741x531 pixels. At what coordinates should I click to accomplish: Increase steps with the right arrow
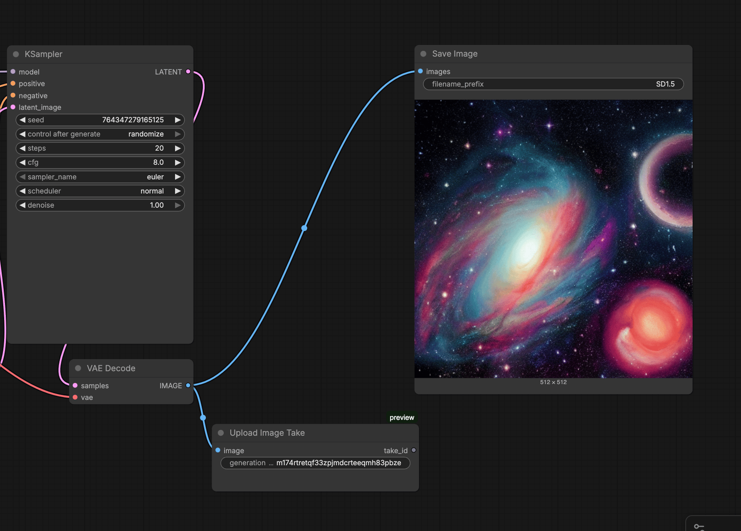pyautogui.click(x=178, y=148)
